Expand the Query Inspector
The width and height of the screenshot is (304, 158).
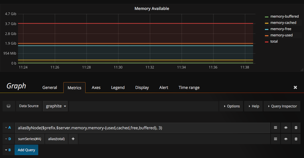click(x=282, y=106)
